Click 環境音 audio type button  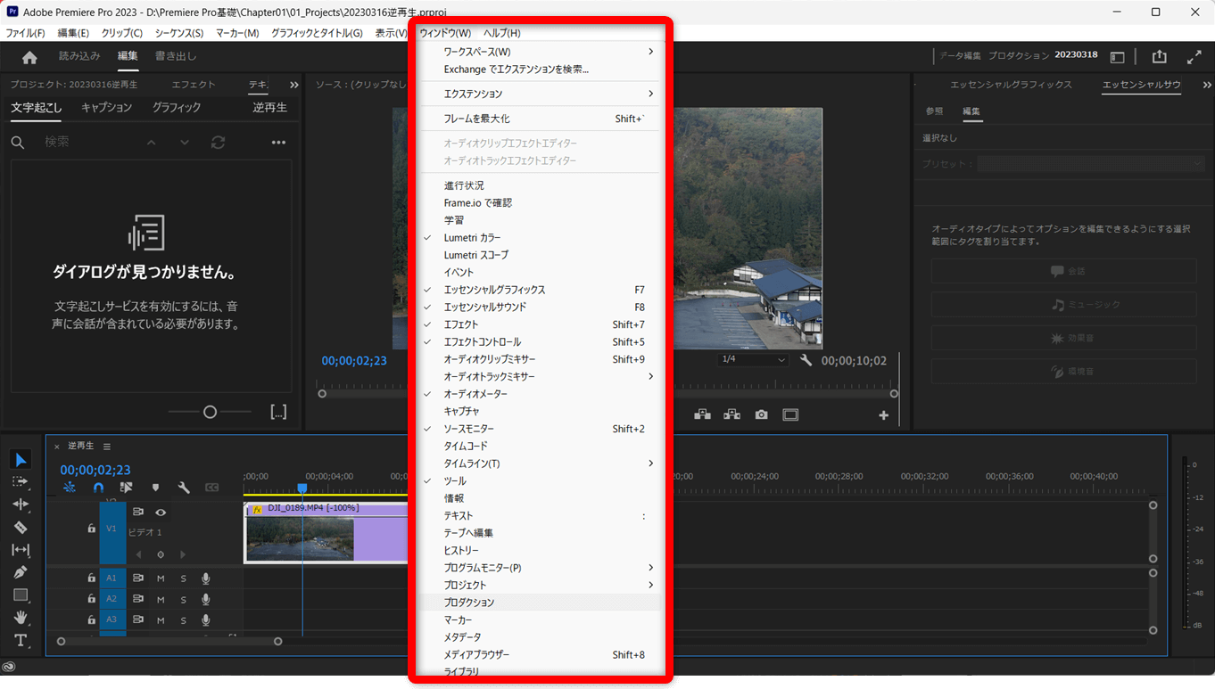[x=1063, y=371]
